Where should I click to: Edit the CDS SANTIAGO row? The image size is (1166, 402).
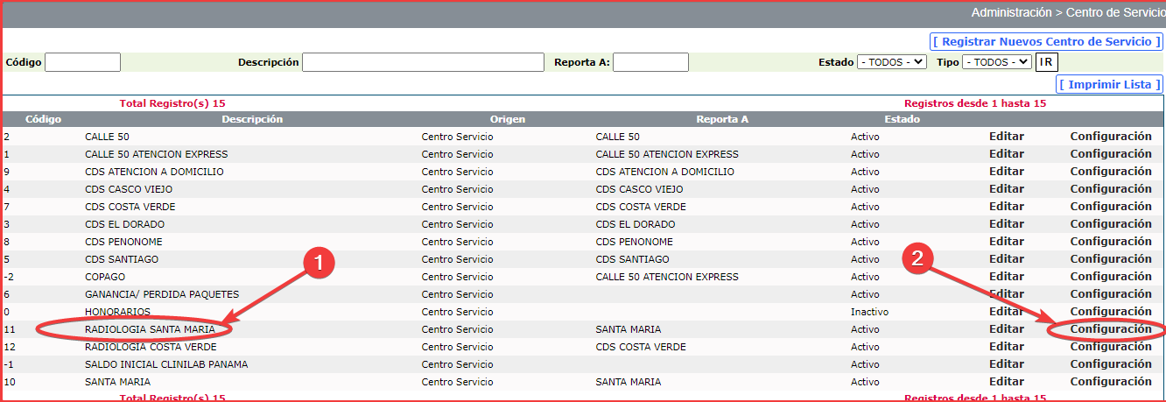(x=1007, y=259)
